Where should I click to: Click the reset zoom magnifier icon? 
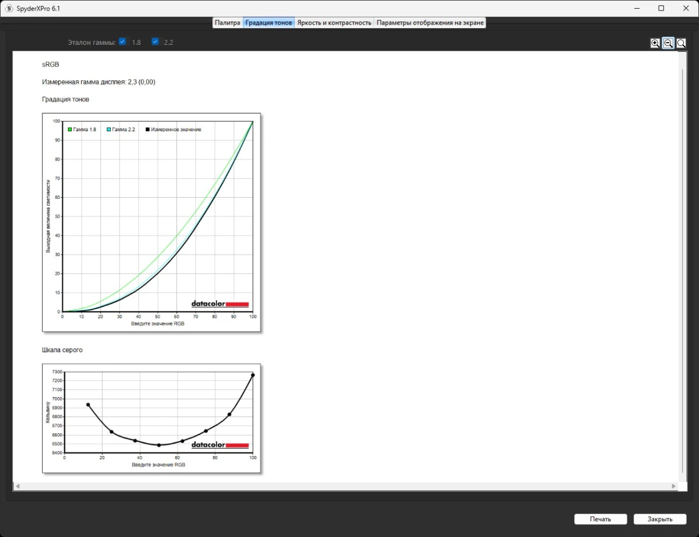tap(681, 43)
